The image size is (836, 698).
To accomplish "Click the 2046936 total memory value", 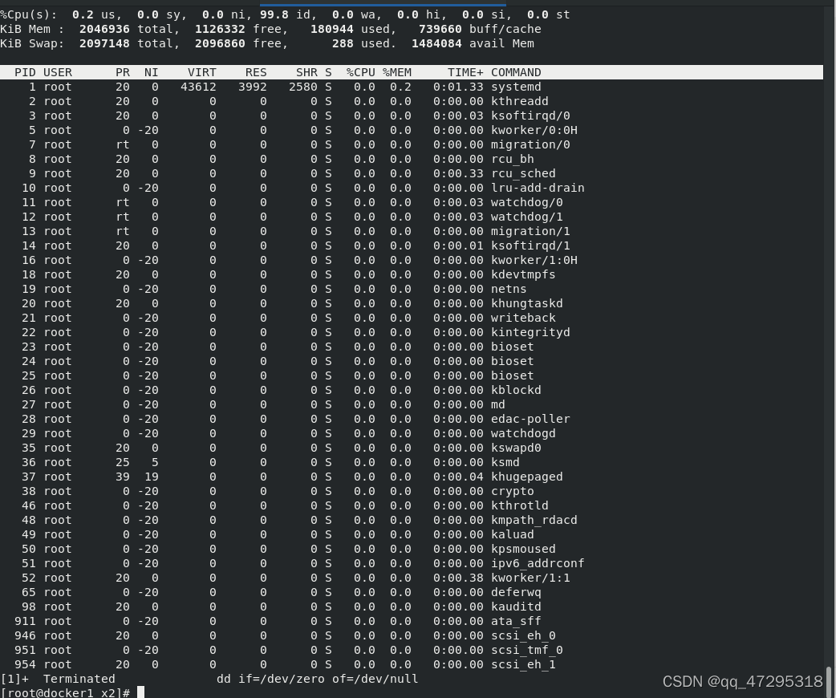I will click(104, 30).
